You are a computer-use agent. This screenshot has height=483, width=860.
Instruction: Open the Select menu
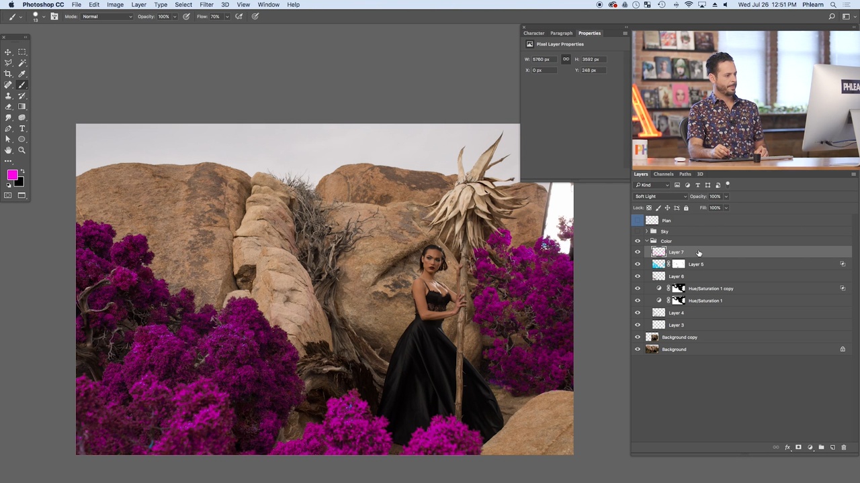coord(183,5)
